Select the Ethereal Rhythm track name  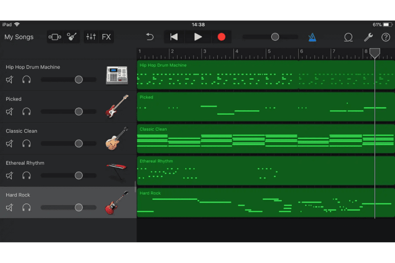(25, 163)
